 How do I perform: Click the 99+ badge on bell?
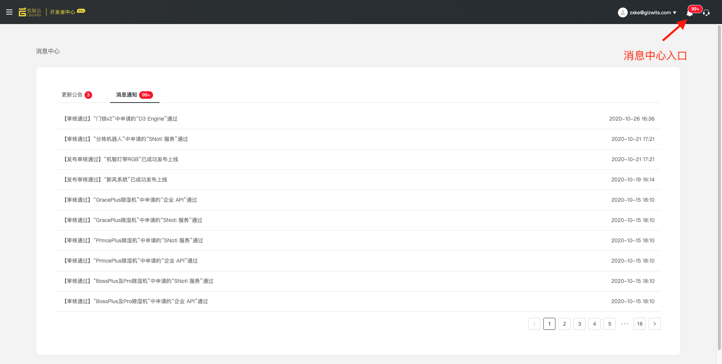point(695,9)
